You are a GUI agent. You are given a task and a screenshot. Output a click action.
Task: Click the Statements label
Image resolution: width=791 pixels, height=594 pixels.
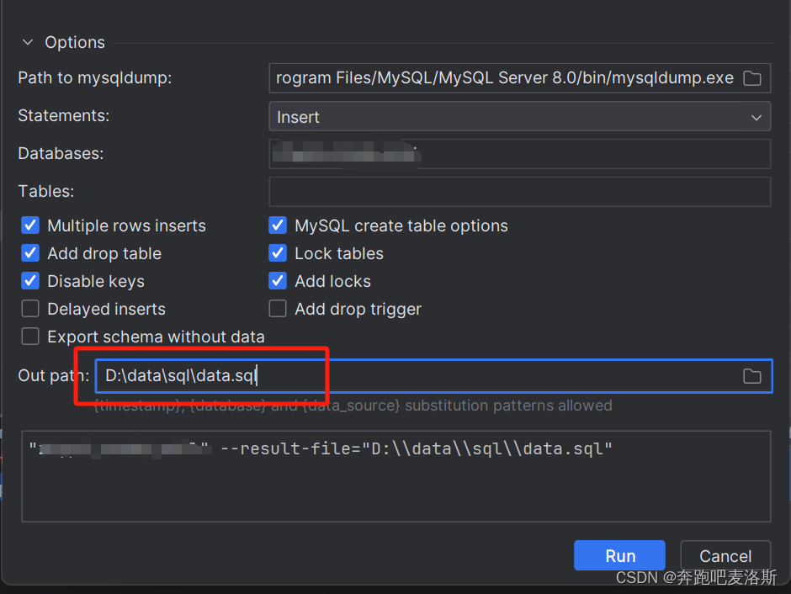pyautogui.click(x=64, y=115)
